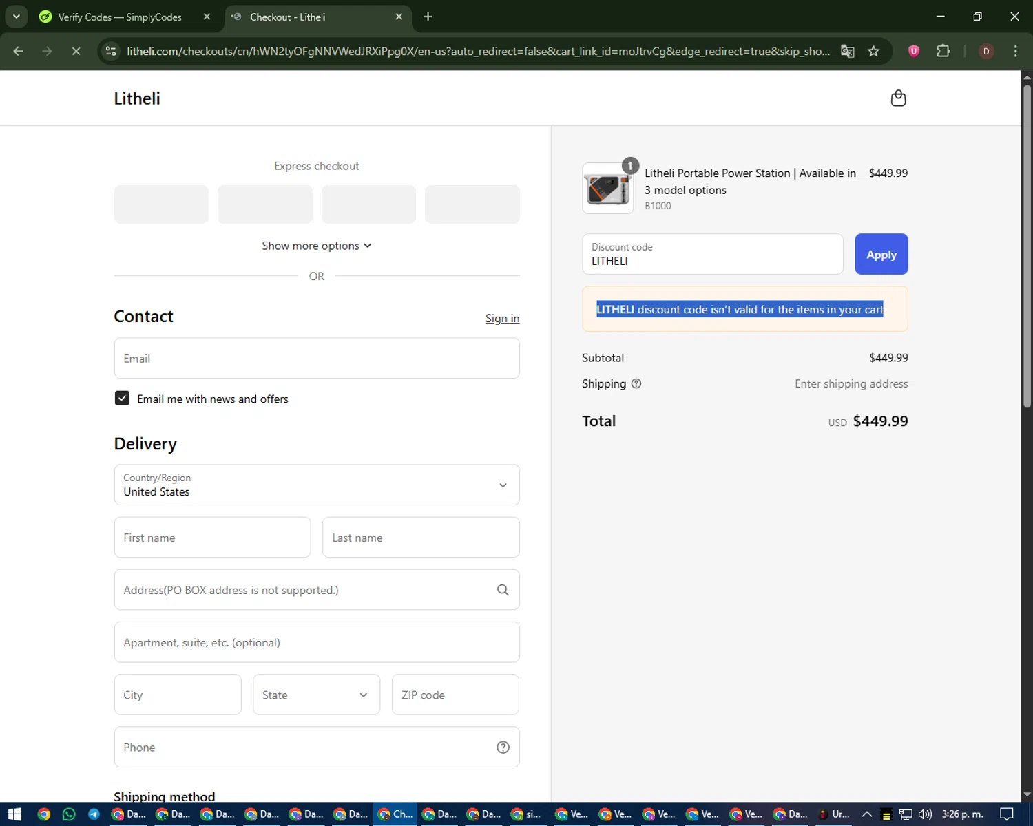Focus the Apartment, suite field
The image size is (1033, 826).
pos(317,642)
